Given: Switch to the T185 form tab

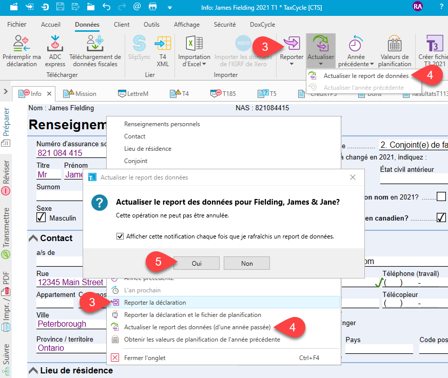Looking at the screenshot, I should pyautogui.click(x=223, y=94).
